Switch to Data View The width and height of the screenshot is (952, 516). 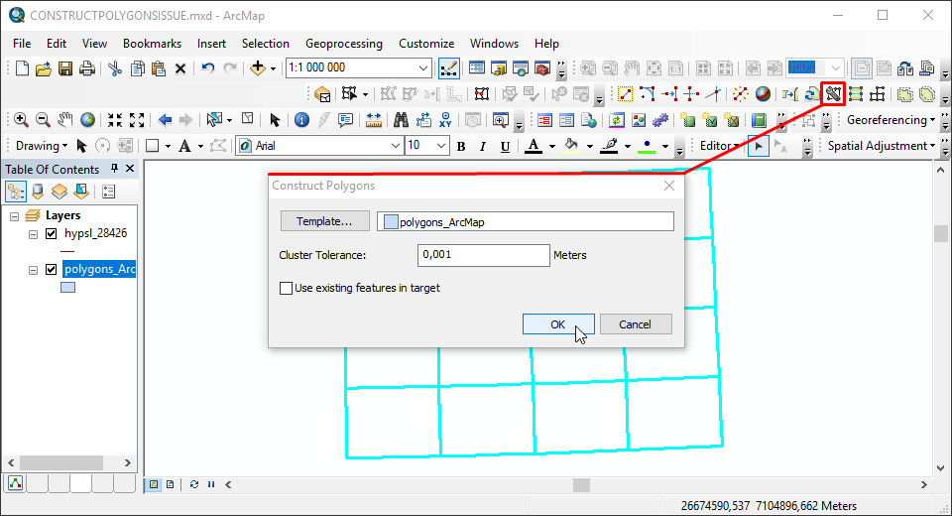click(x=154, y=484)
